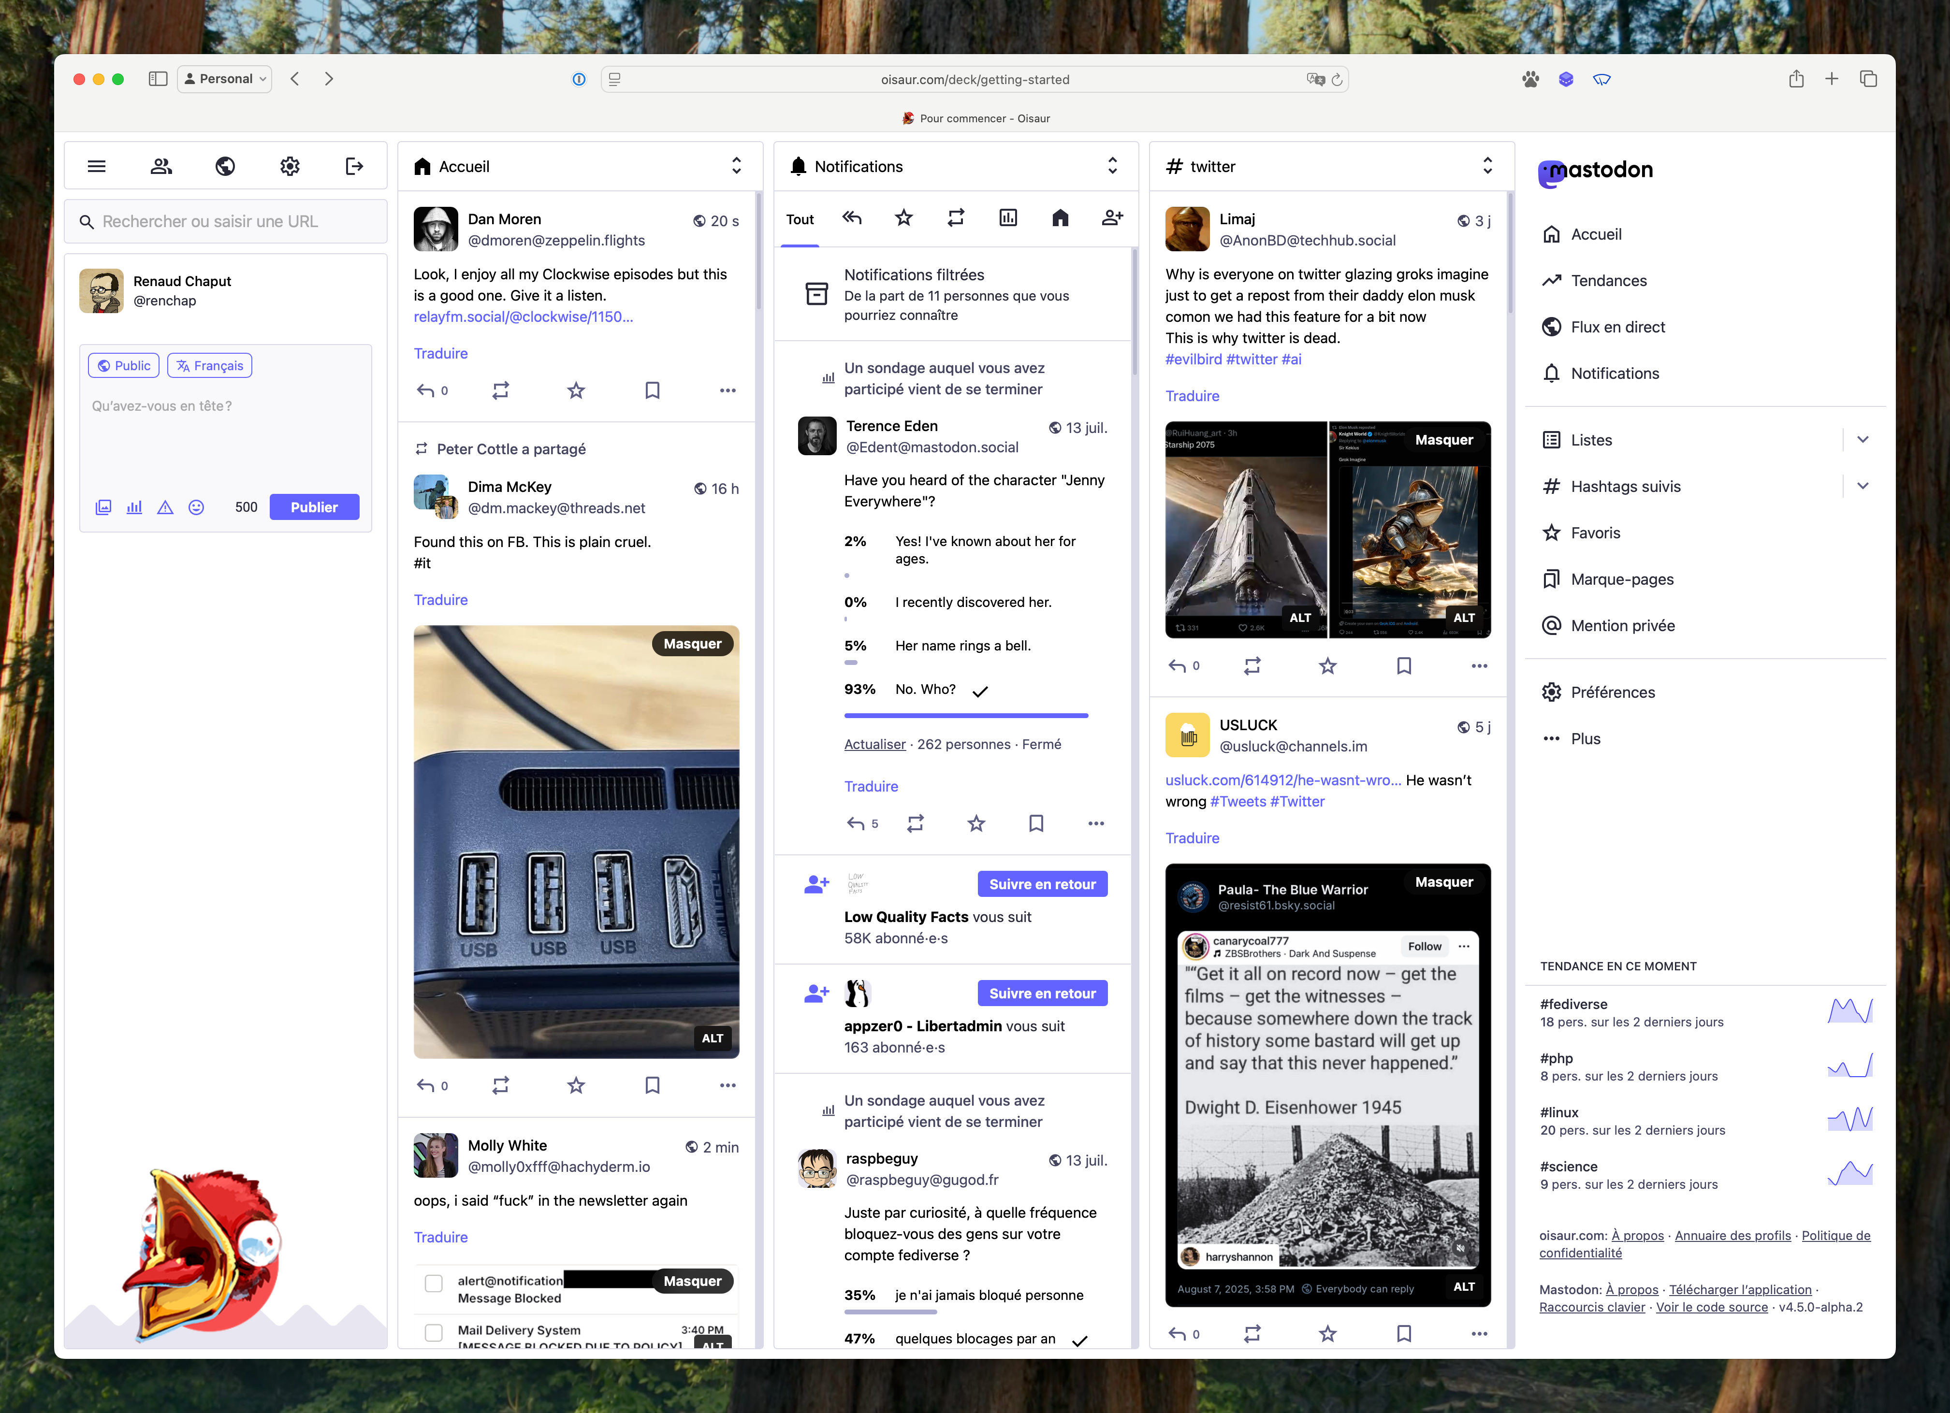Viewport: 1950px width, 1413px height.
Task: Open more options on Dan Moren's post
Action: (728, 390)
